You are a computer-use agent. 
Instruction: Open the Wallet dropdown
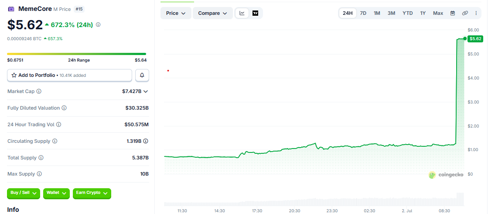point(57,193)
